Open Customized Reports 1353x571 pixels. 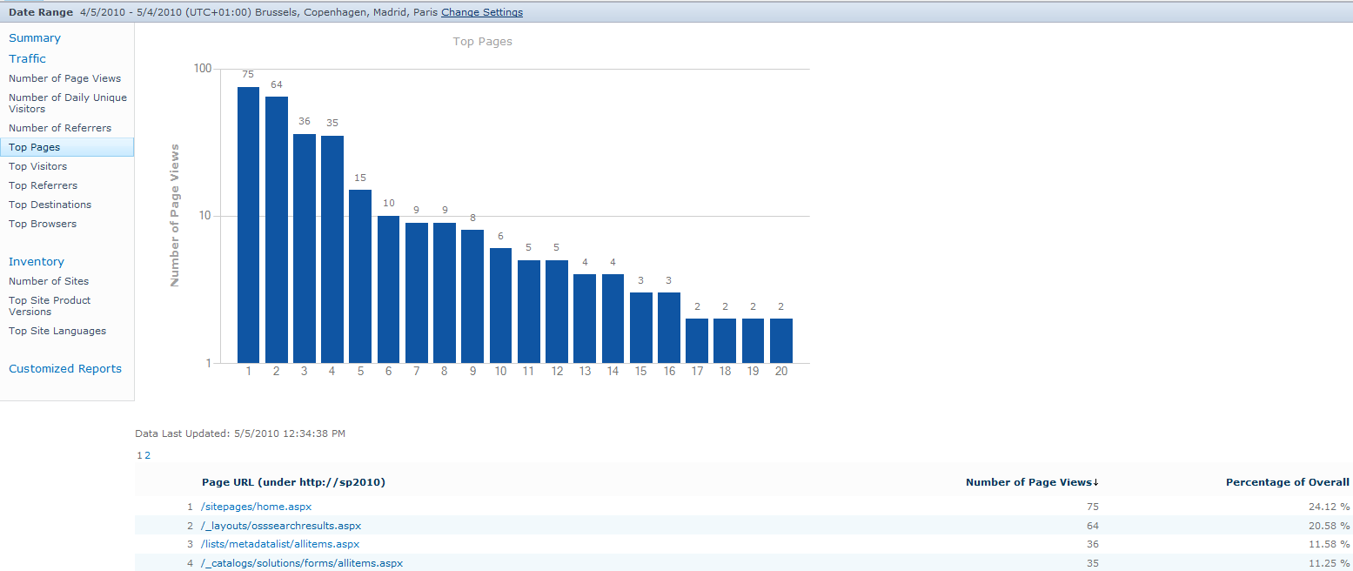point(65,369)
